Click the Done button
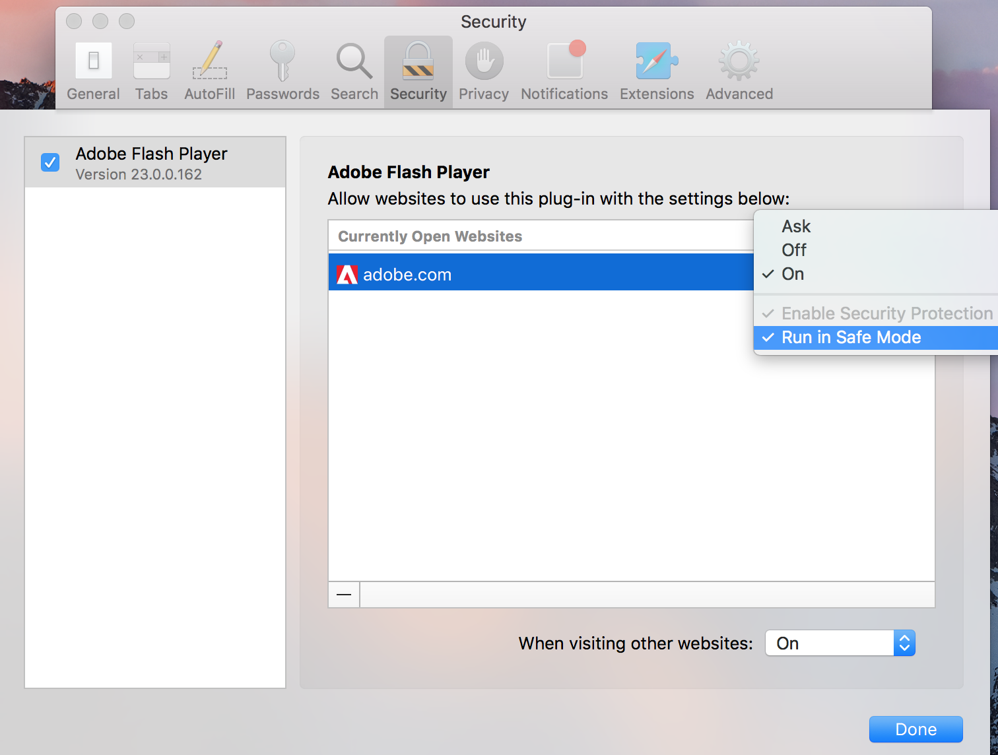Viewport: 998px width, 755px height. click(915, 729)
